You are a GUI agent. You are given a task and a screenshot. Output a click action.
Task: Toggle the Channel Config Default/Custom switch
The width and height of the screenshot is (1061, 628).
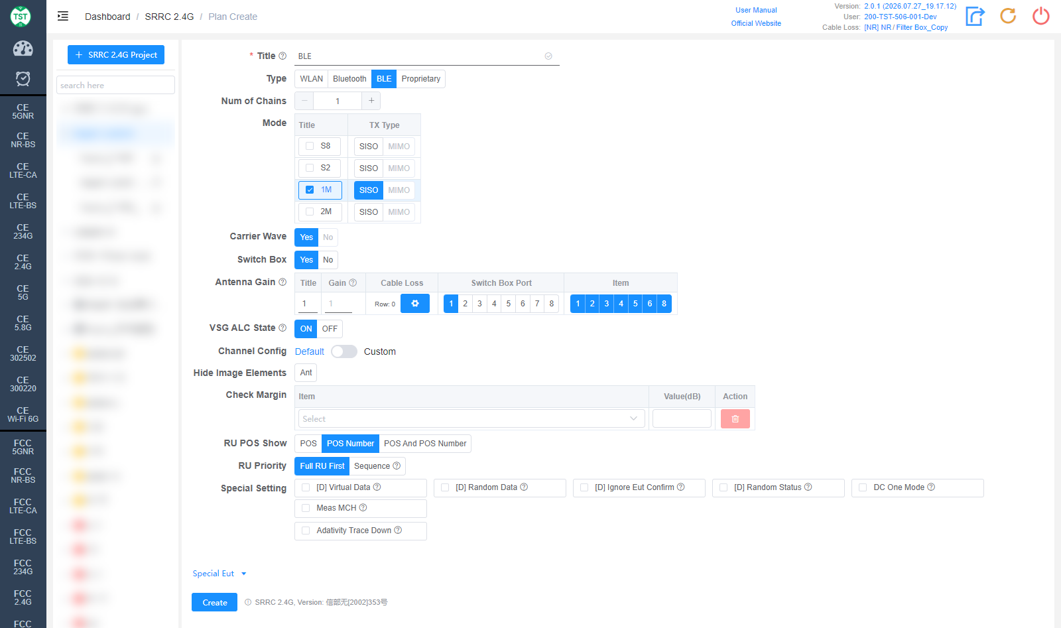[344, 351]
